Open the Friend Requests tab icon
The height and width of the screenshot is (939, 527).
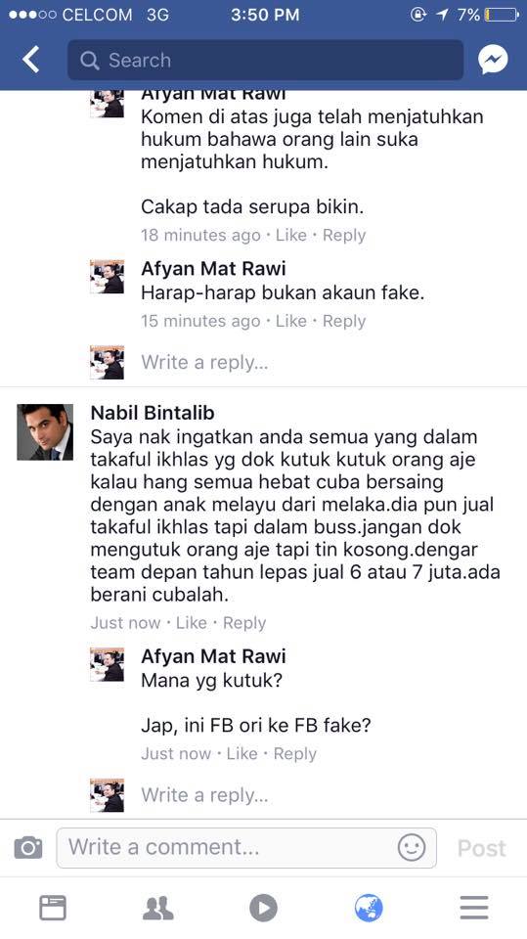(158, 908)
